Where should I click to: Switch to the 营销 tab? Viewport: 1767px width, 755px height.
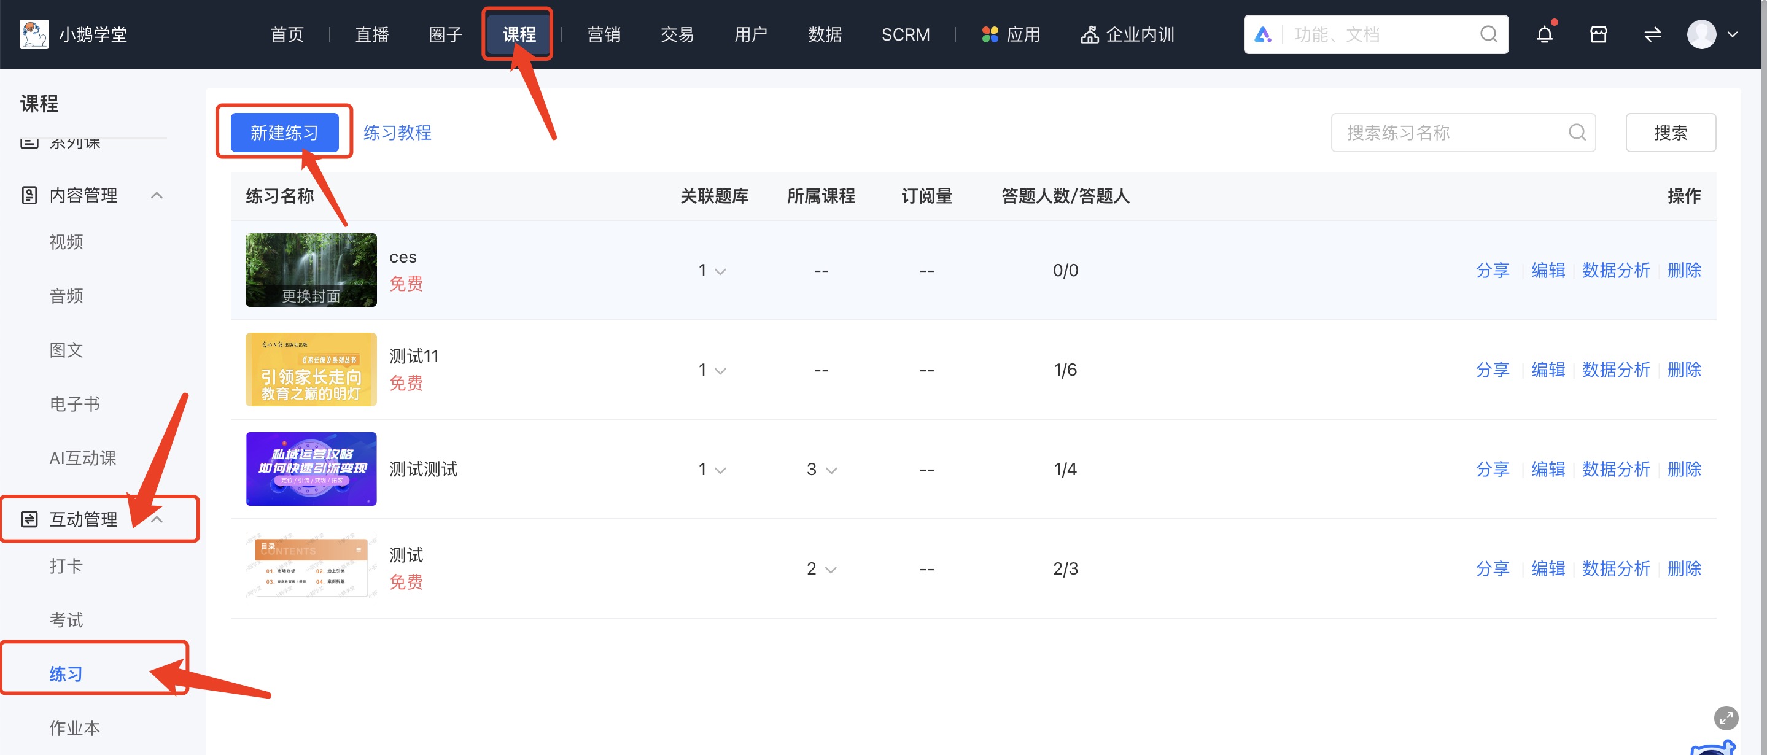coord(604,34)
